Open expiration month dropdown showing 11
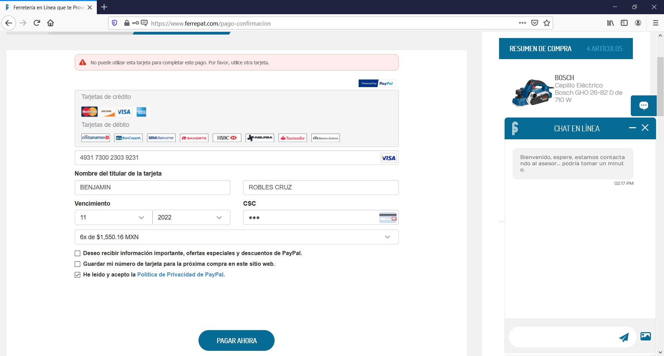 click(113, 217)
